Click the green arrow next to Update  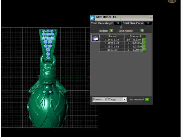point(111,31)
